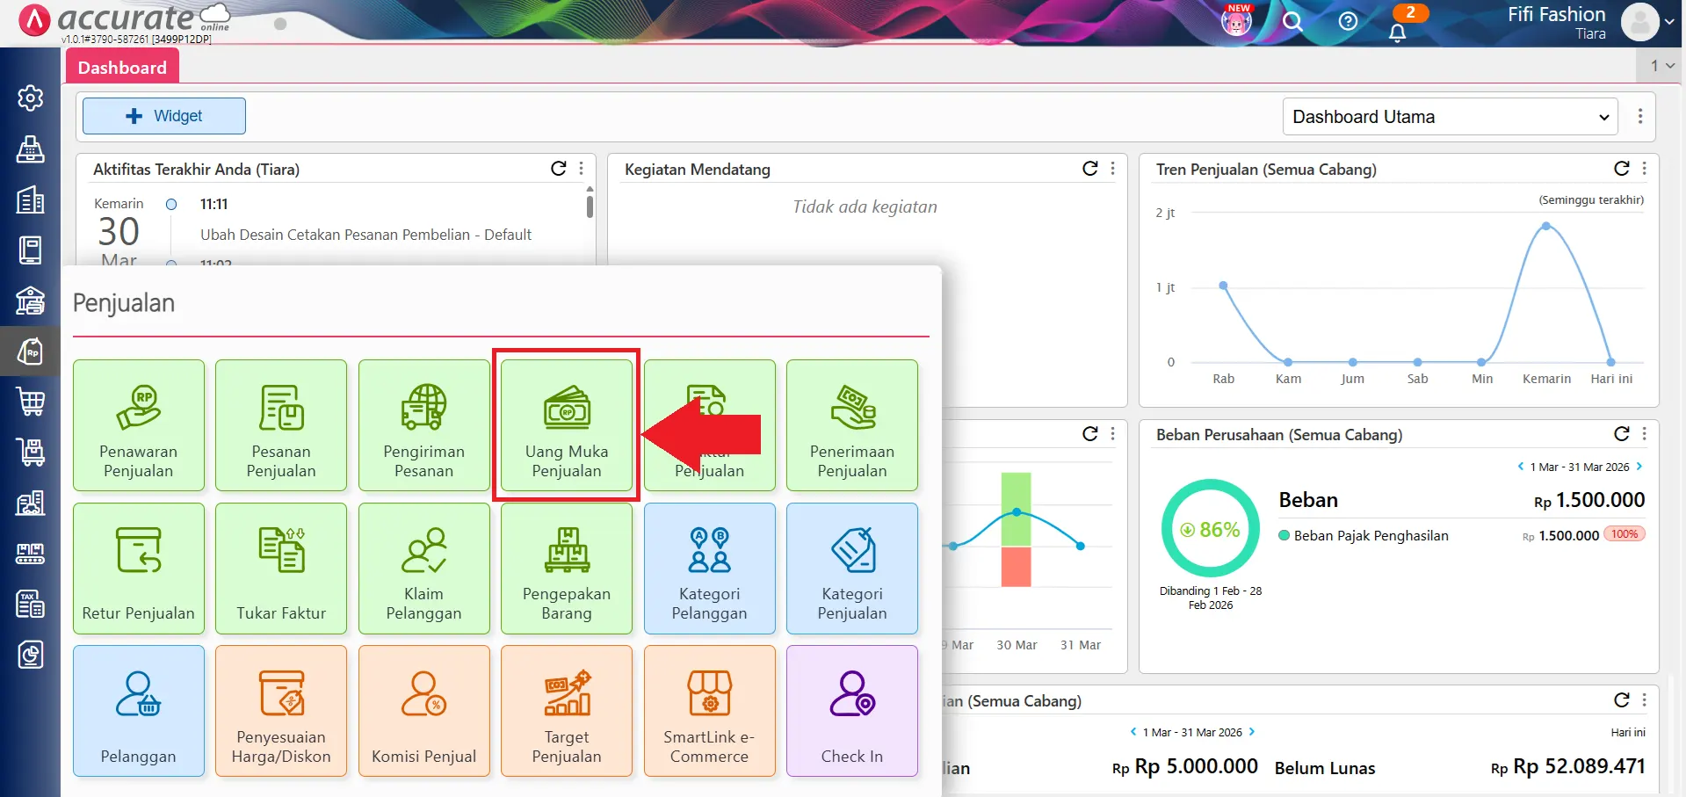This screenshot has width=1686, height=797.
Task: Refresh the Beban Perusahaan widget
Action: point(1621,434)
